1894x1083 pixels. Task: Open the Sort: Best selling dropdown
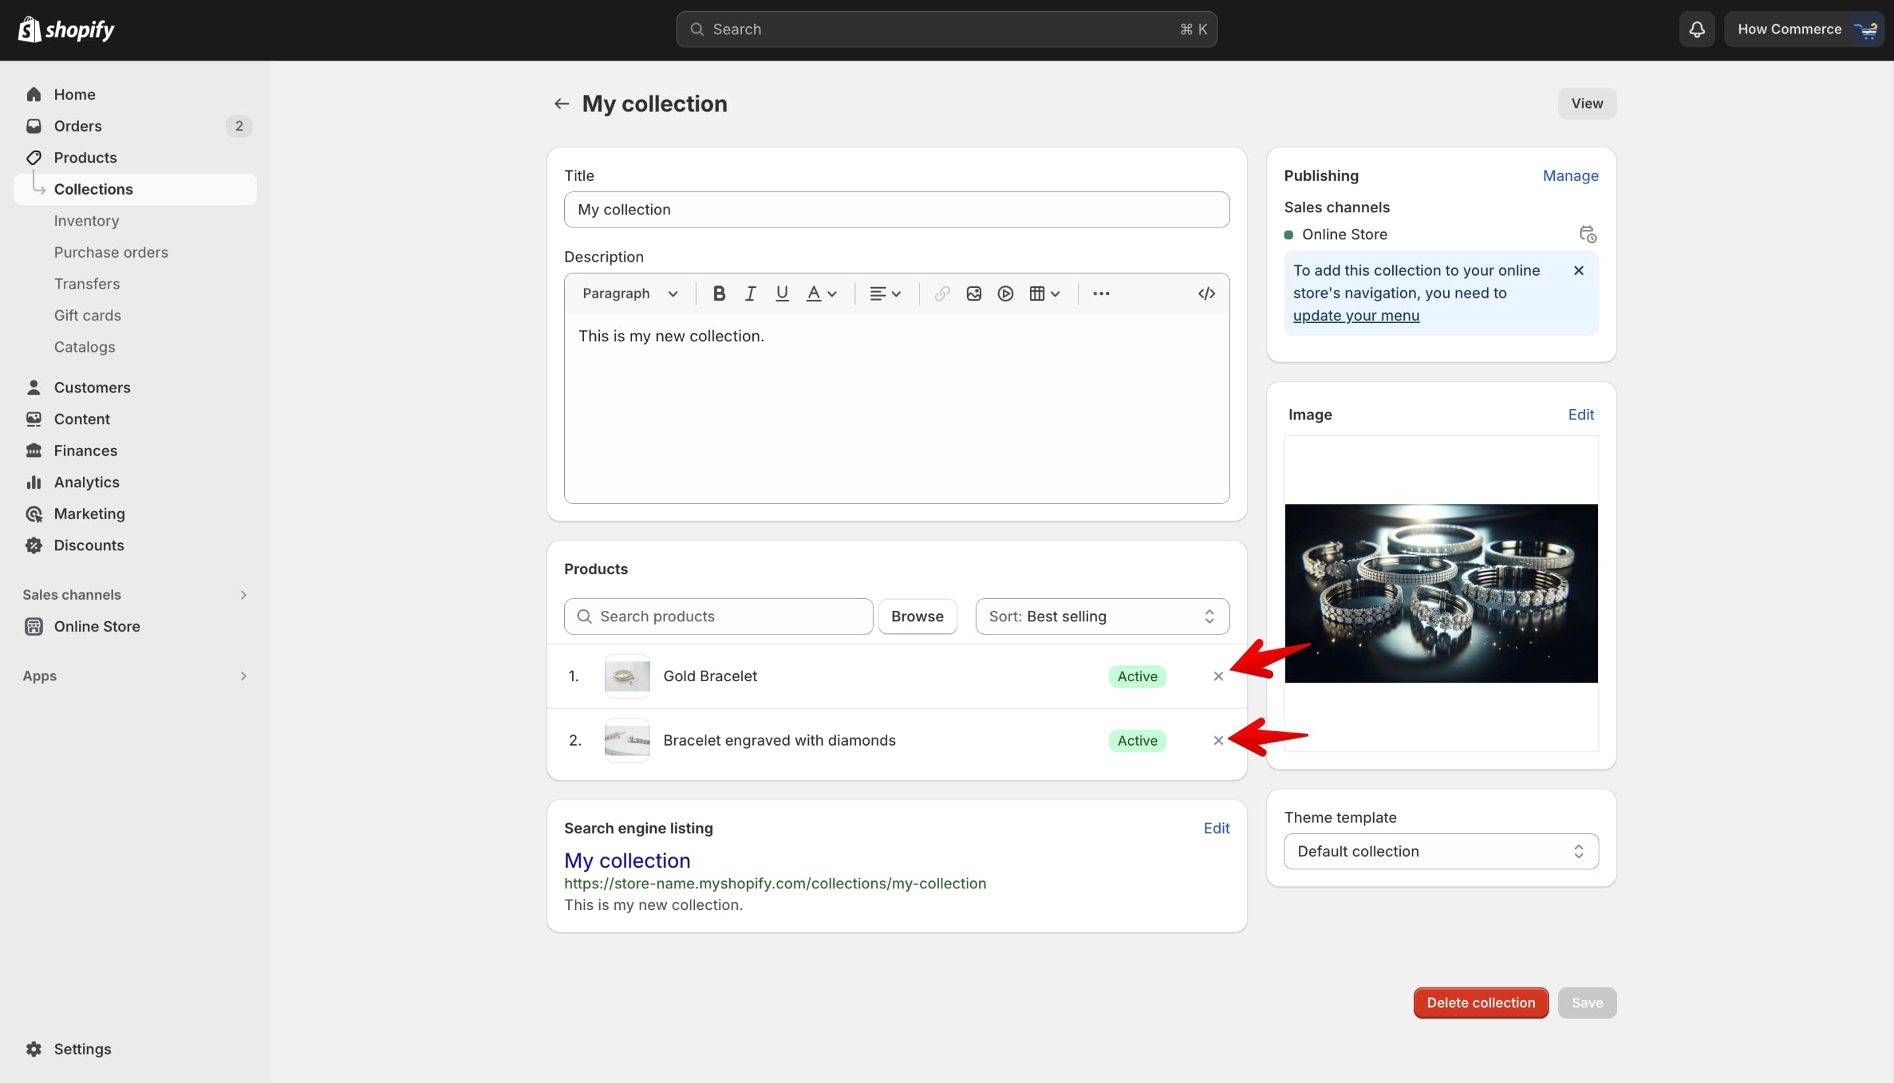coord(1102,617)
